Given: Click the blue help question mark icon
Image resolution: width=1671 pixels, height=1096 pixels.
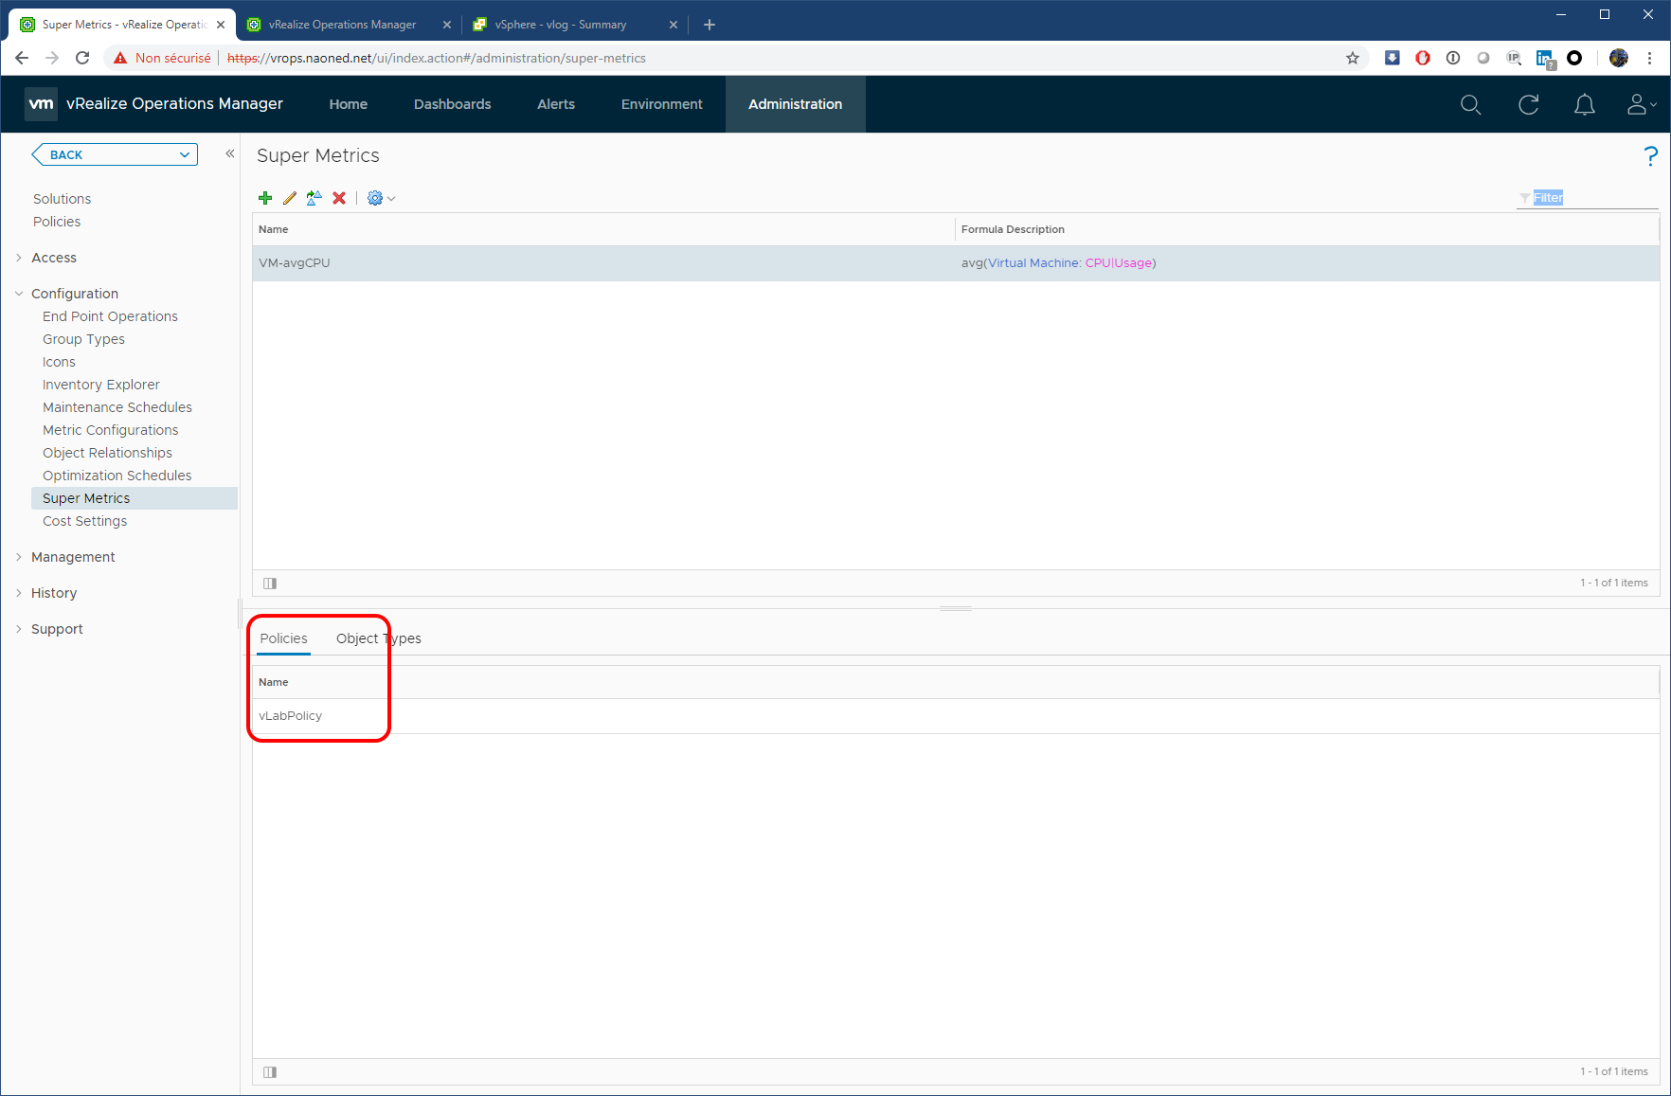Looking at the screenshot, I should click(x=1651, y=156).
